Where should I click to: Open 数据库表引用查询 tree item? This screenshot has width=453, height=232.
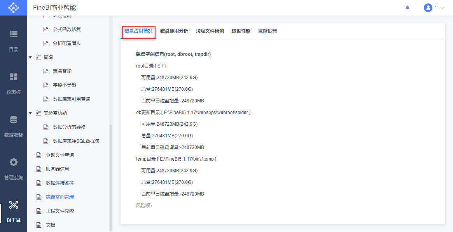(x=72, y=99)
